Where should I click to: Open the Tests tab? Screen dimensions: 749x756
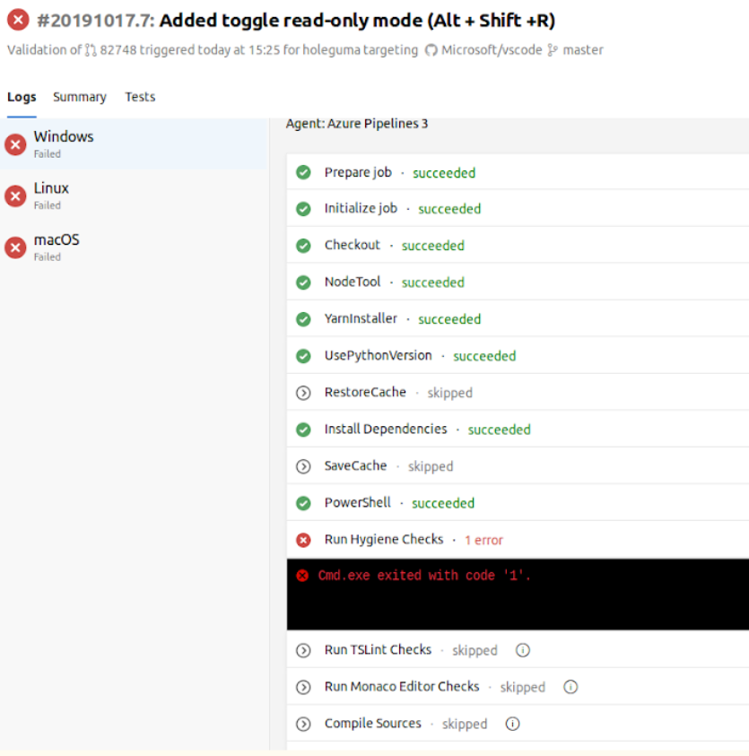pyautogui.click(x=140, y=97)
